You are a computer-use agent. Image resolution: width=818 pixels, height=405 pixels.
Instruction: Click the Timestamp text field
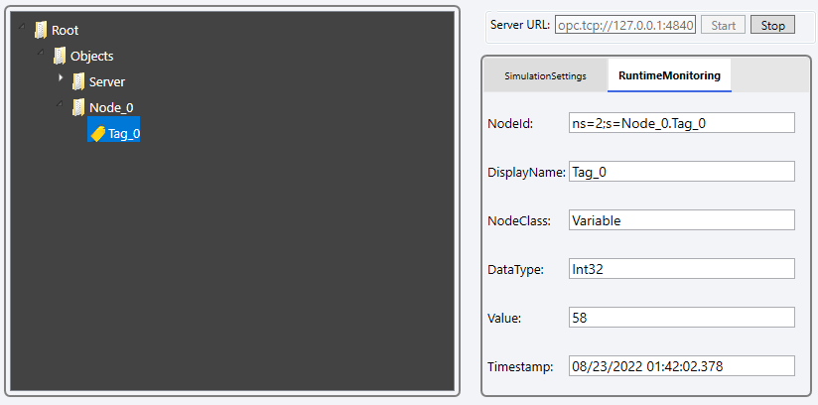(x=681, y=366)
